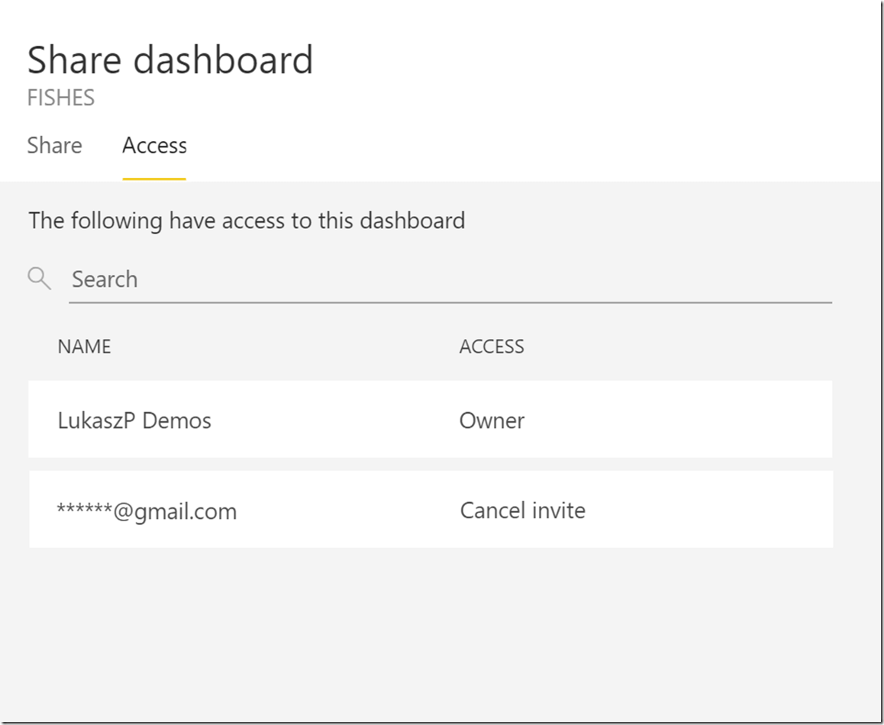The height and width of the screenshot is (725, 884).
Task: Select the masked gmail.com email entry
Action: (x=147, y=510)
